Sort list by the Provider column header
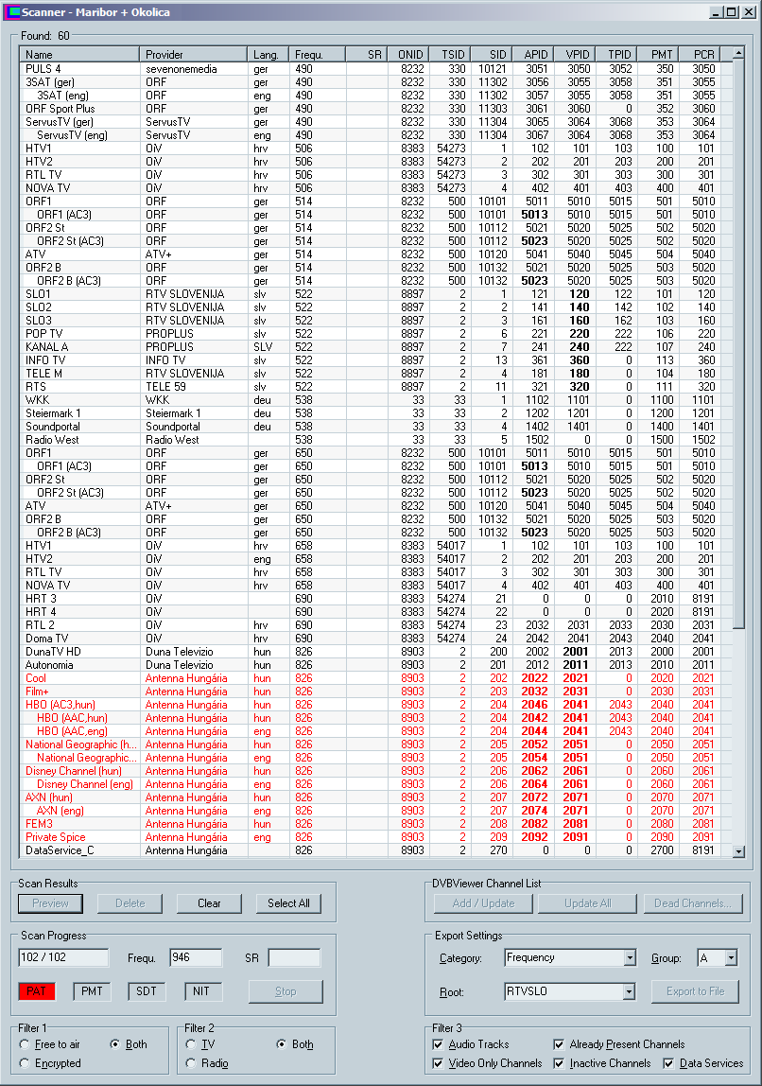 click(193, 54)
